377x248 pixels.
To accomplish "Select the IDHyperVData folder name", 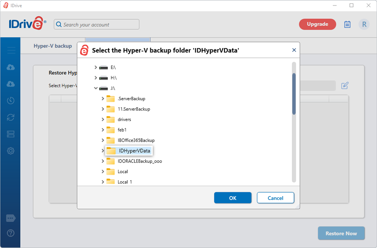I will click(x=134, y=150).
